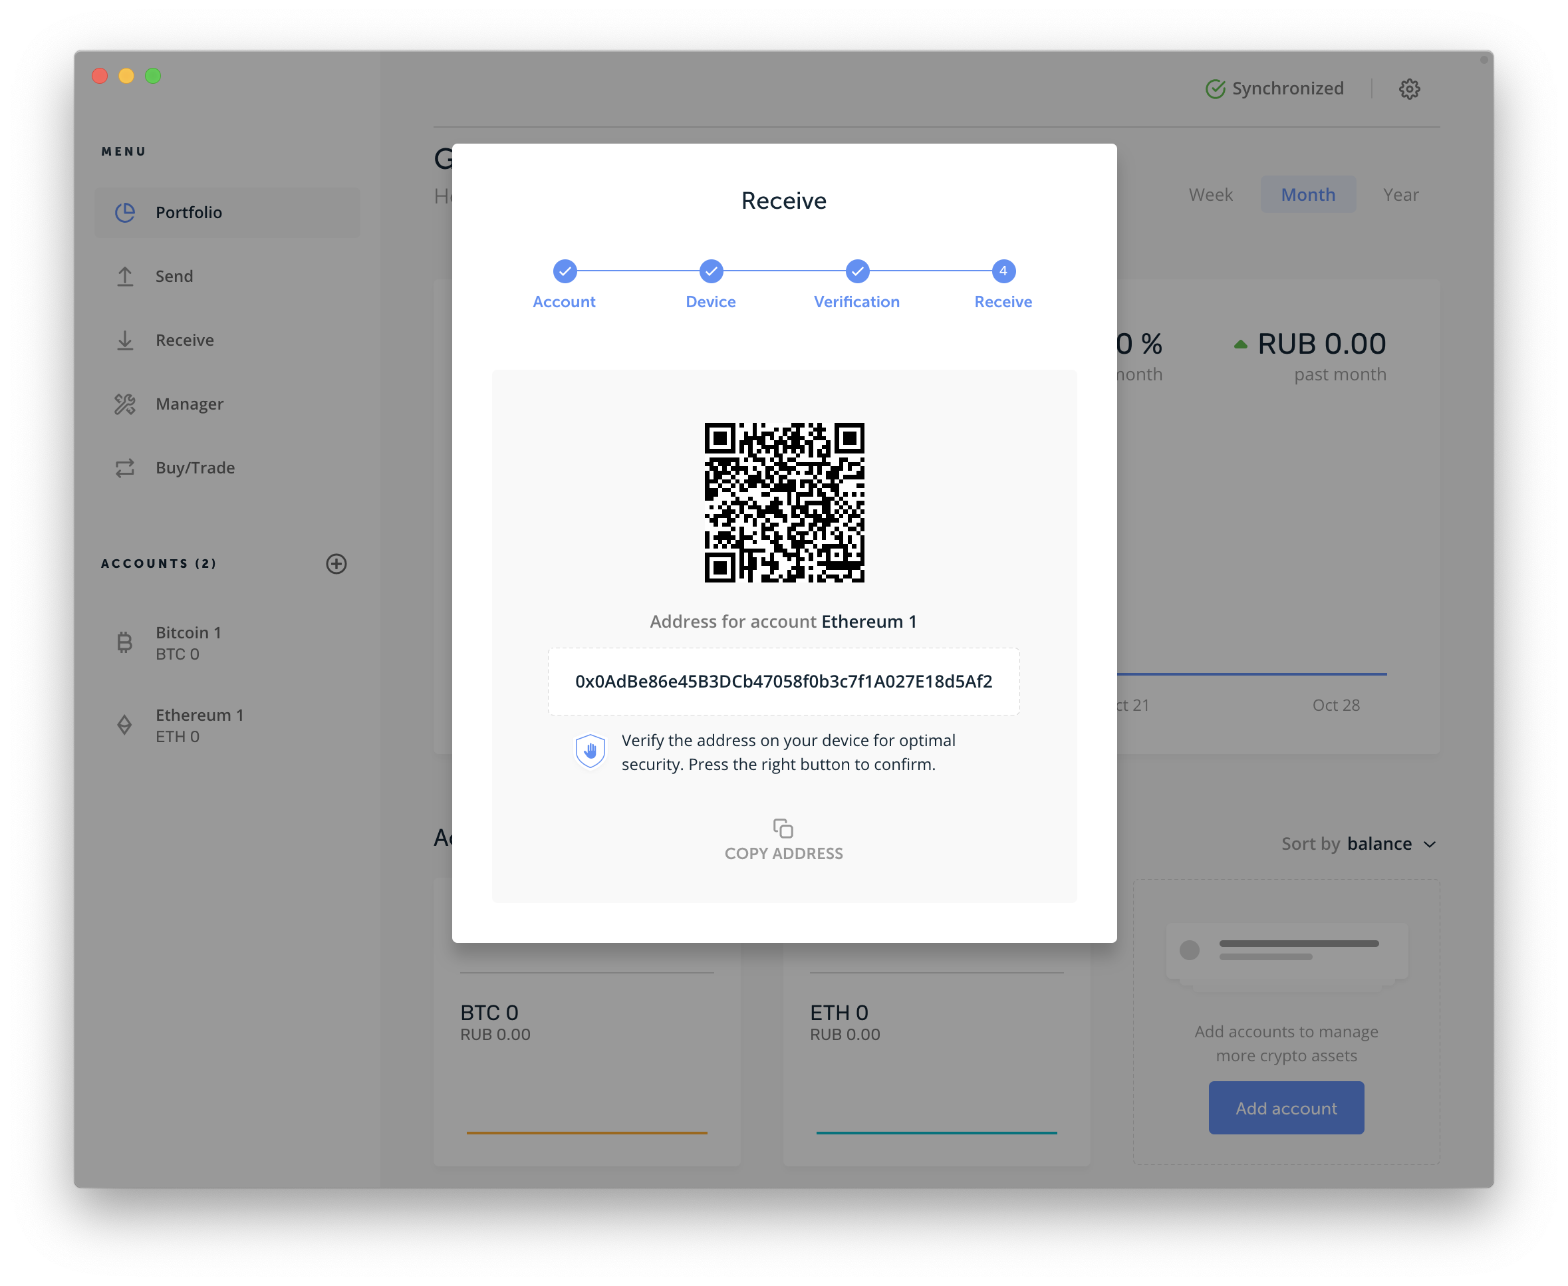Click the QR code image

[x=783, y=502]
